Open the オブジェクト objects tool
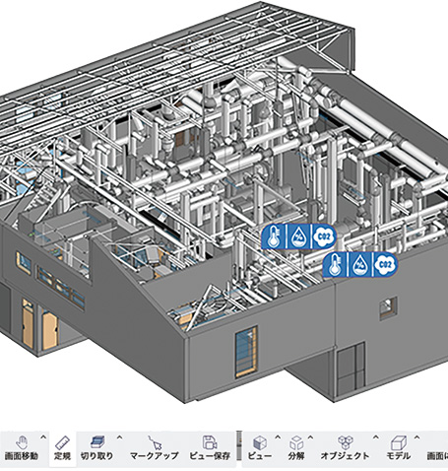Screen dimensions: 448x471 [345, 448]
